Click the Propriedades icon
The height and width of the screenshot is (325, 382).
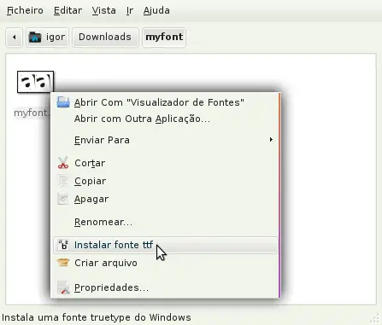pos(63,287)
